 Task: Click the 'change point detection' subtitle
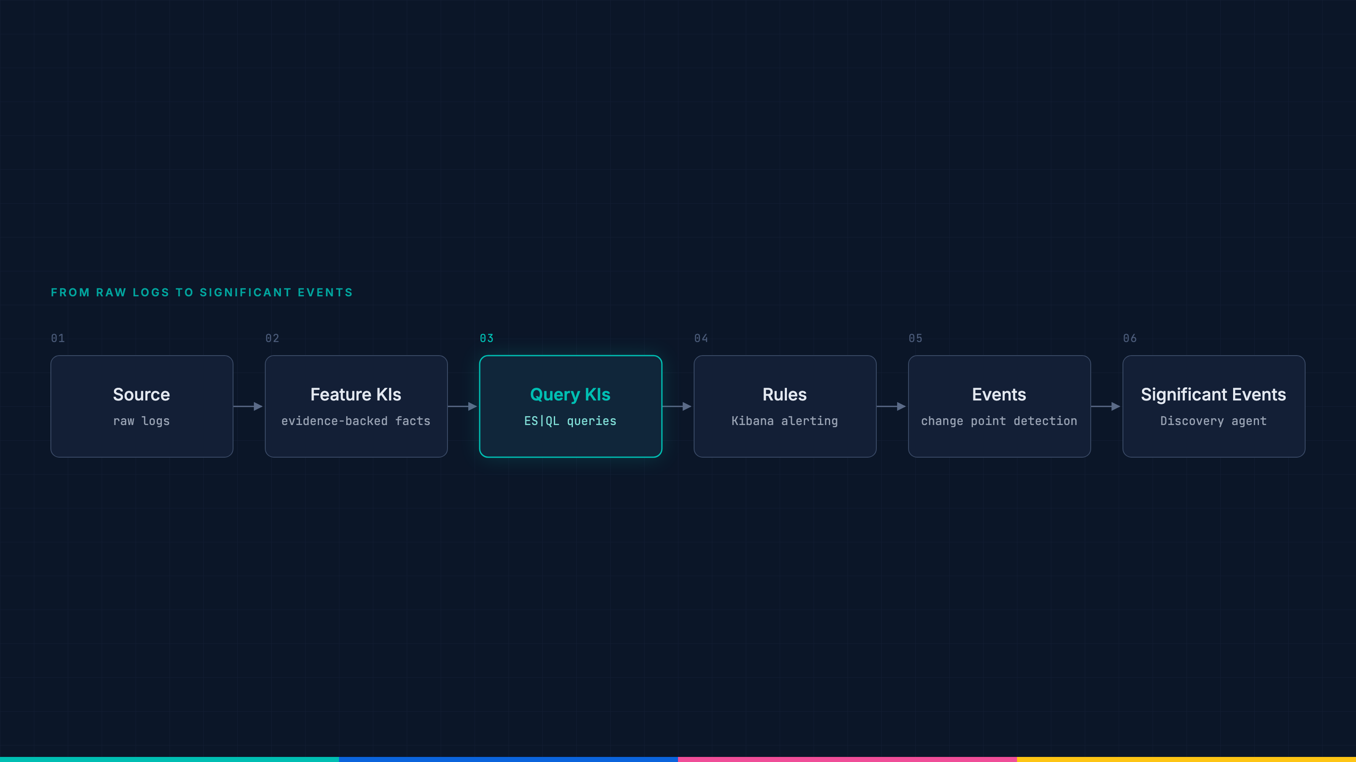click(x=999, y=421)
